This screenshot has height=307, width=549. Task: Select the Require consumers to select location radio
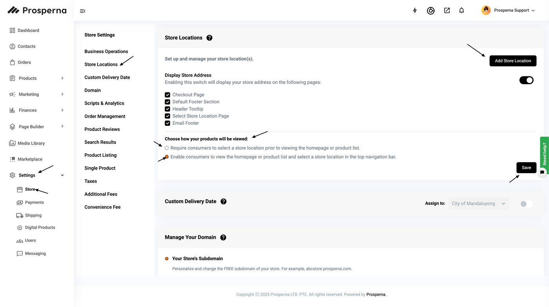coord(167,148)
